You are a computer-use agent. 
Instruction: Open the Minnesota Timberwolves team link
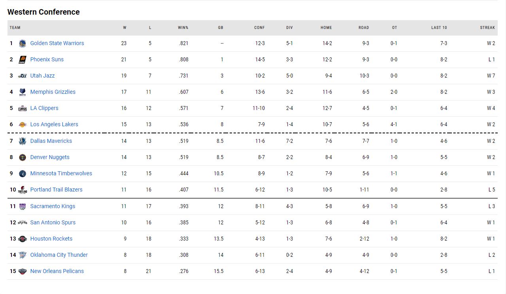pos(61,173)
